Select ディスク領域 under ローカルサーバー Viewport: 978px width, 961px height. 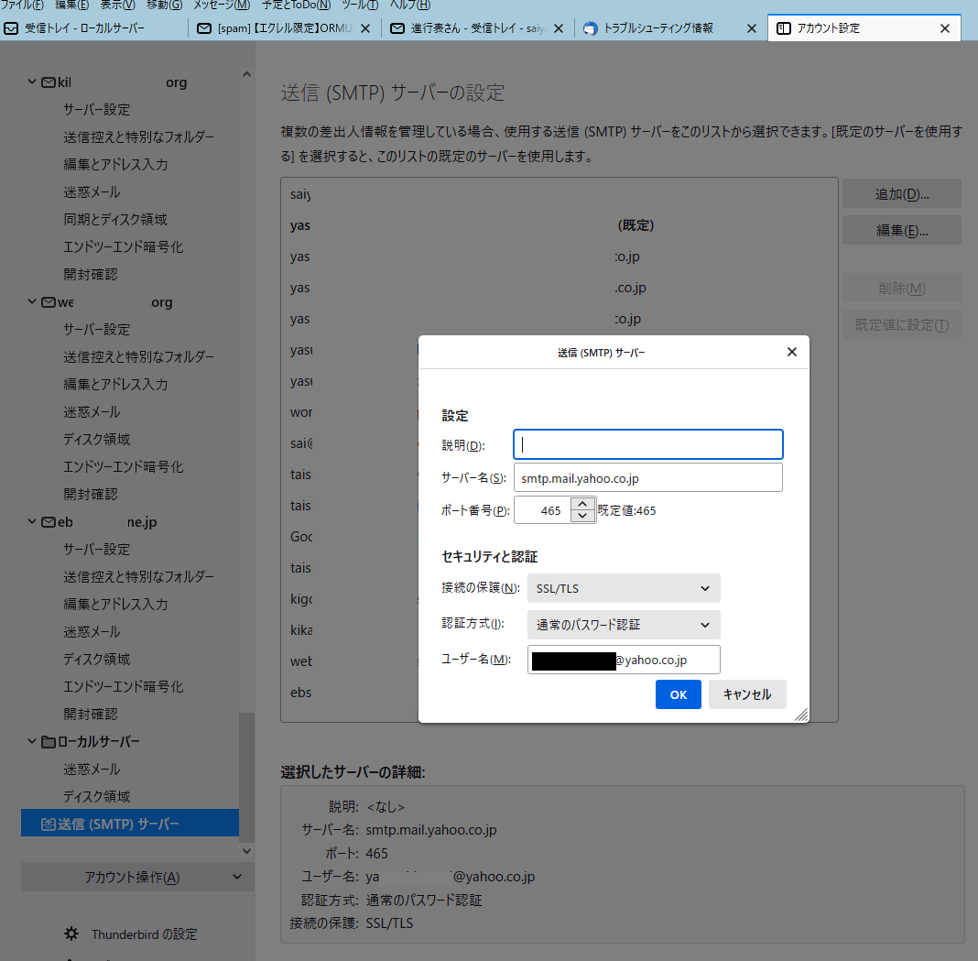click(97, 796)
